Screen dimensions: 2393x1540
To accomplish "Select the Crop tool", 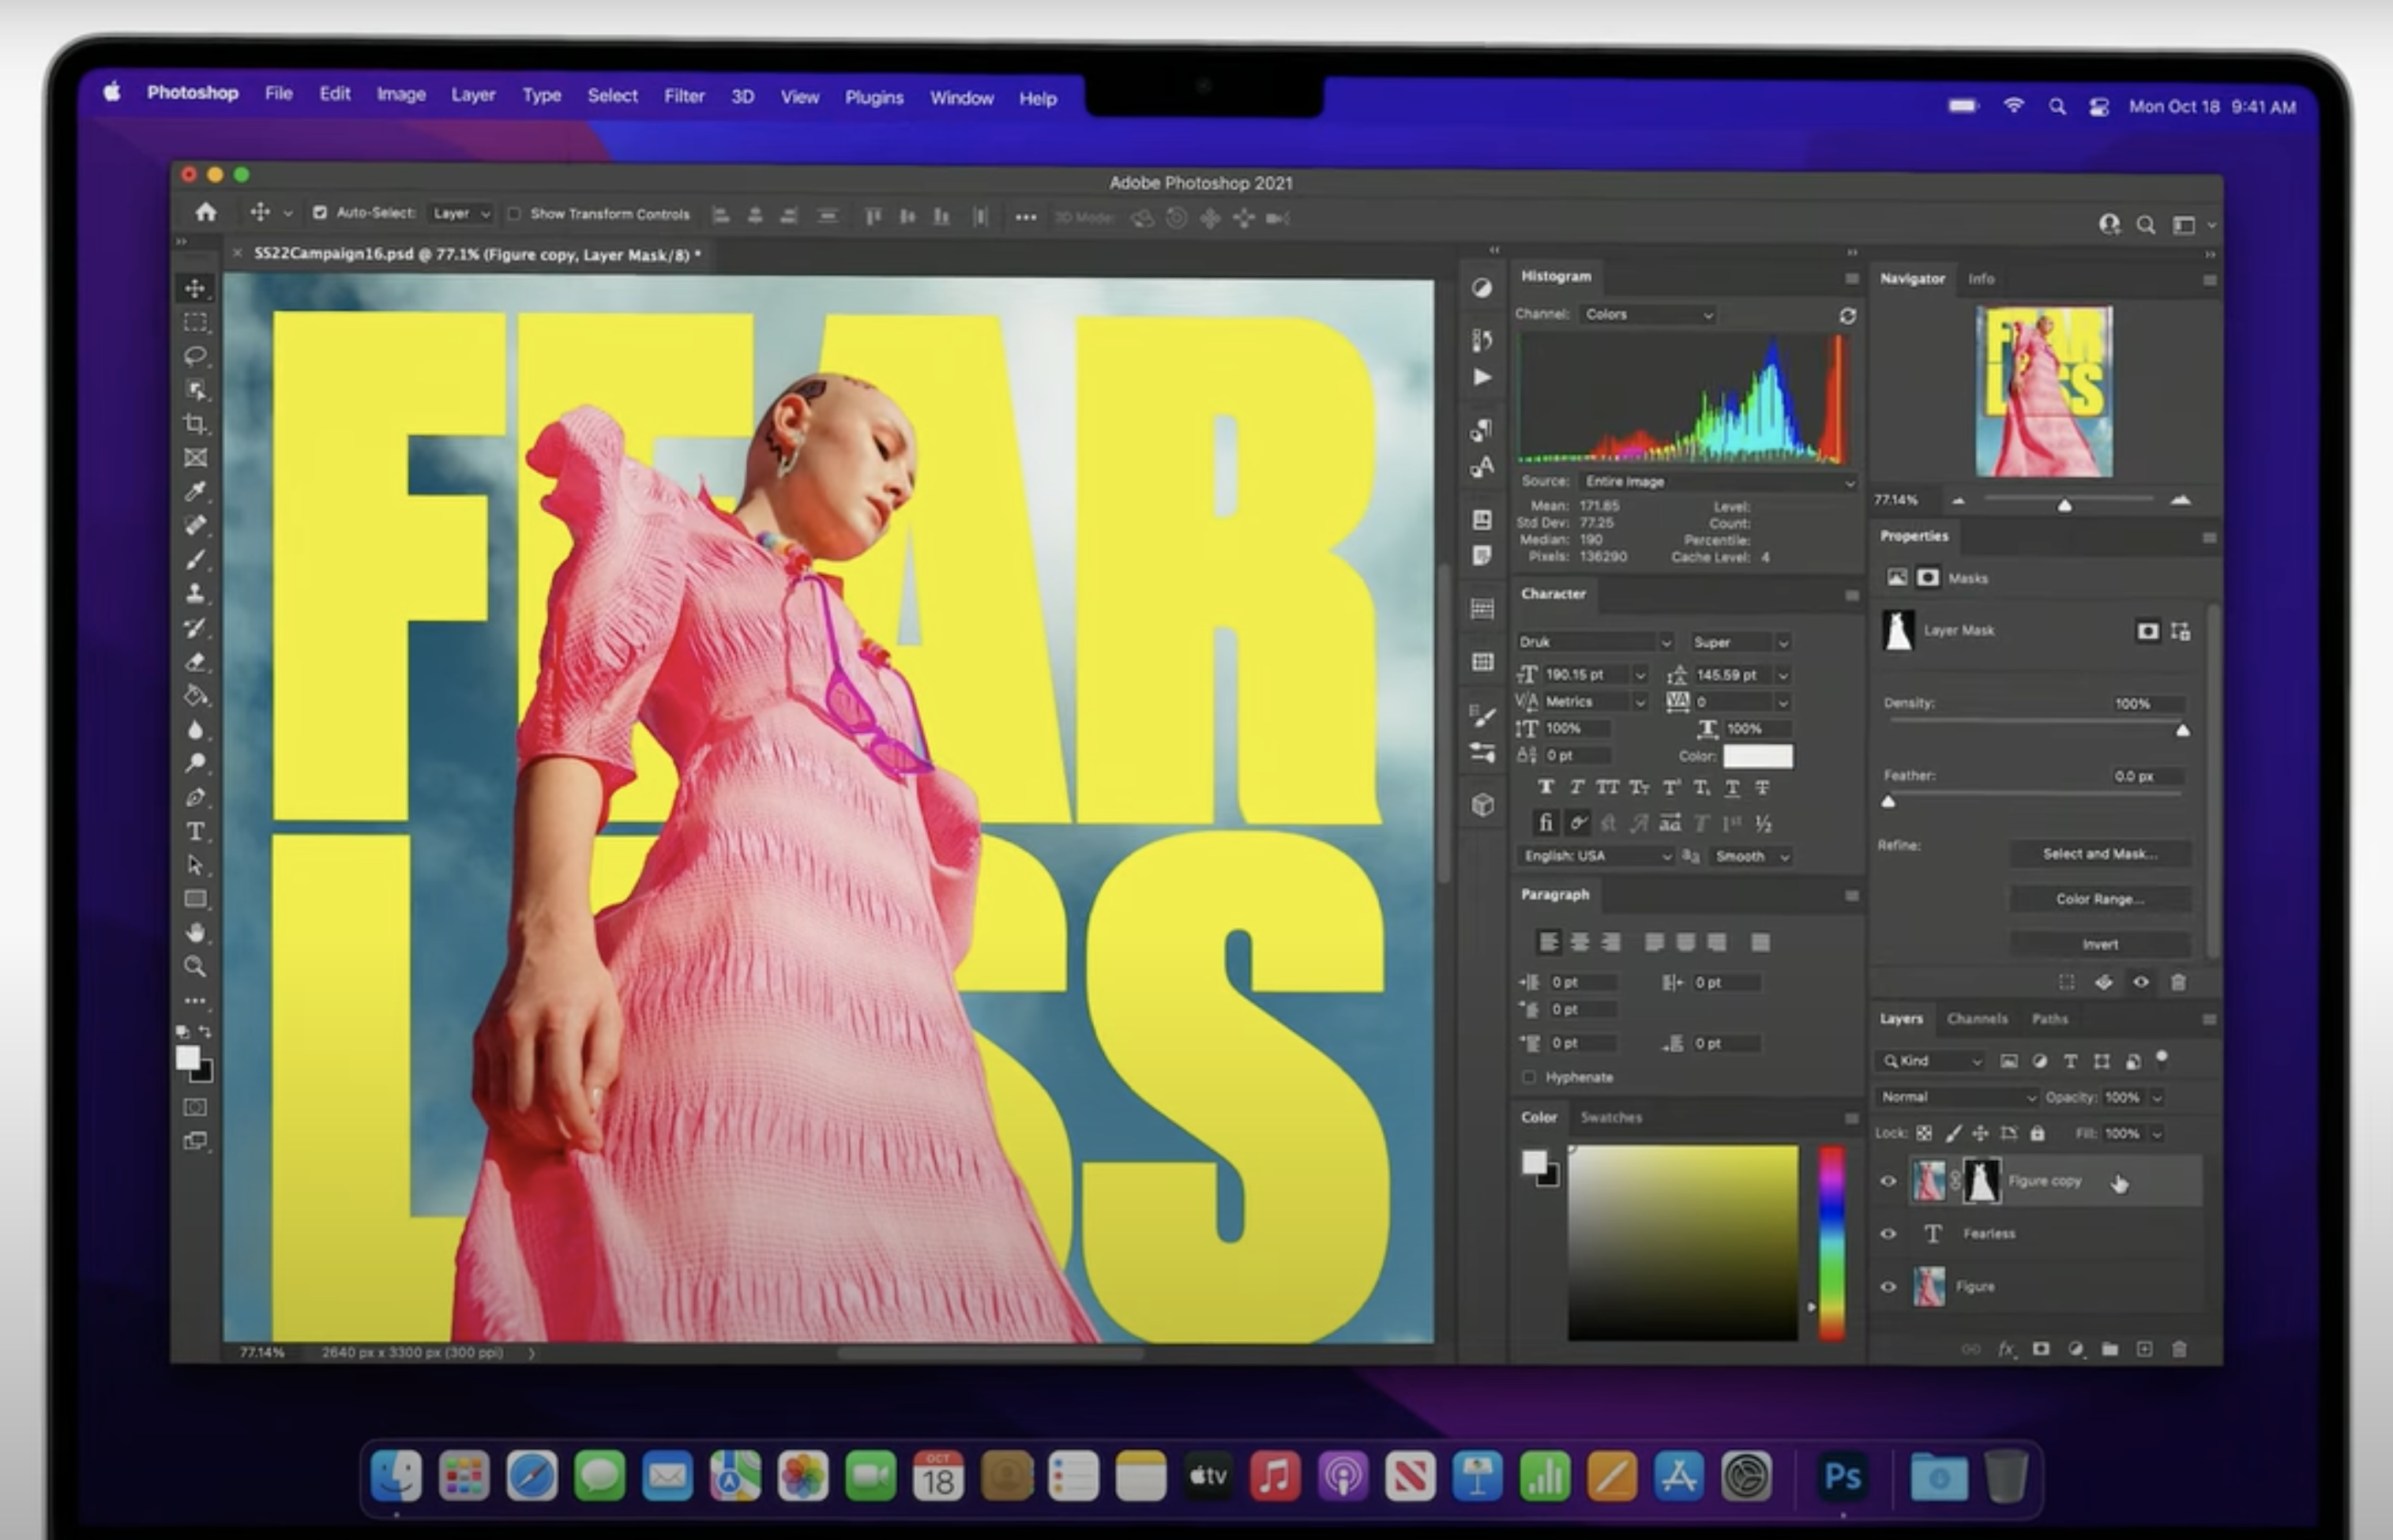I will pos(195,424).
